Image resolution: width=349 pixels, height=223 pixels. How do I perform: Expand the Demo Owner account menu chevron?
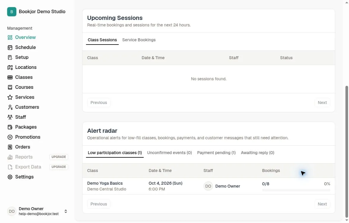coord(66,211)
